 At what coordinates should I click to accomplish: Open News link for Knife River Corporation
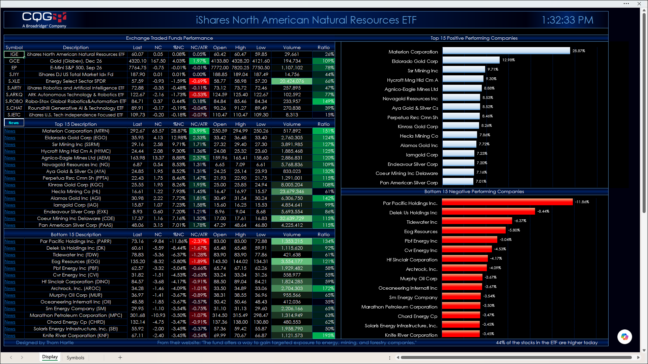click(x=10, y=335)
